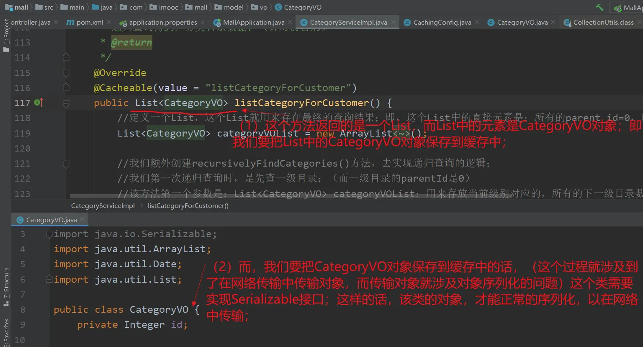Close the lower pane CategoryVO.java tab
The image size is (643, 347).
(82, 219)
